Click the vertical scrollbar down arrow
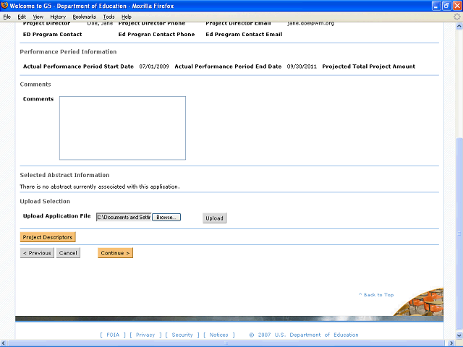This screenshot has width=463, height=347. point(459,335)
